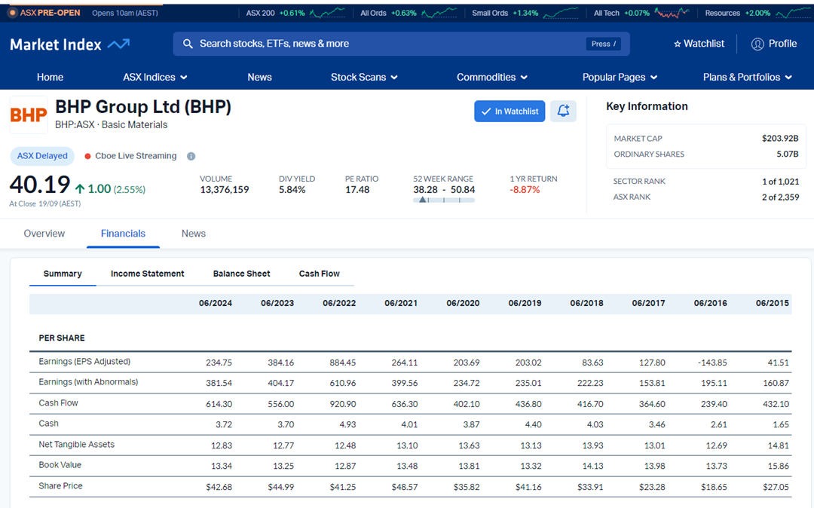Click the magnifier search icon
The width and height of the screenshot is (814, 508).
pyautogui.click(x=188, y=44)
